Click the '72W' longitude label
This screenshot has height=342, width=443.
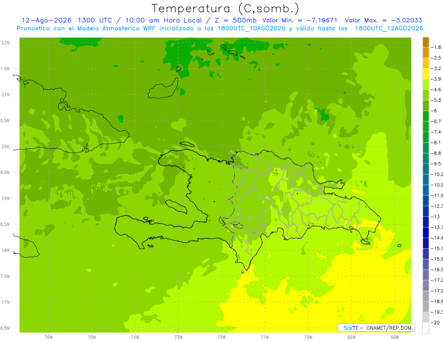click(x=221, y=337)
